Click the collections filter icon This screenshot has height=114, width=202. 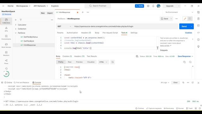pyautogui.click(x=21, y=20)
